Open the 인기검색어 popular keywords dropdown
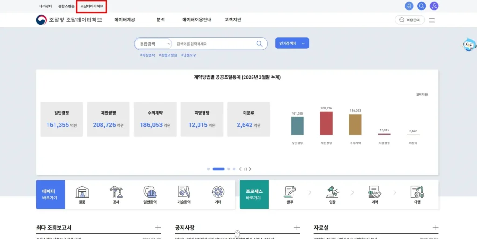The width and height of the screenshot is (477, 239). 292,43
